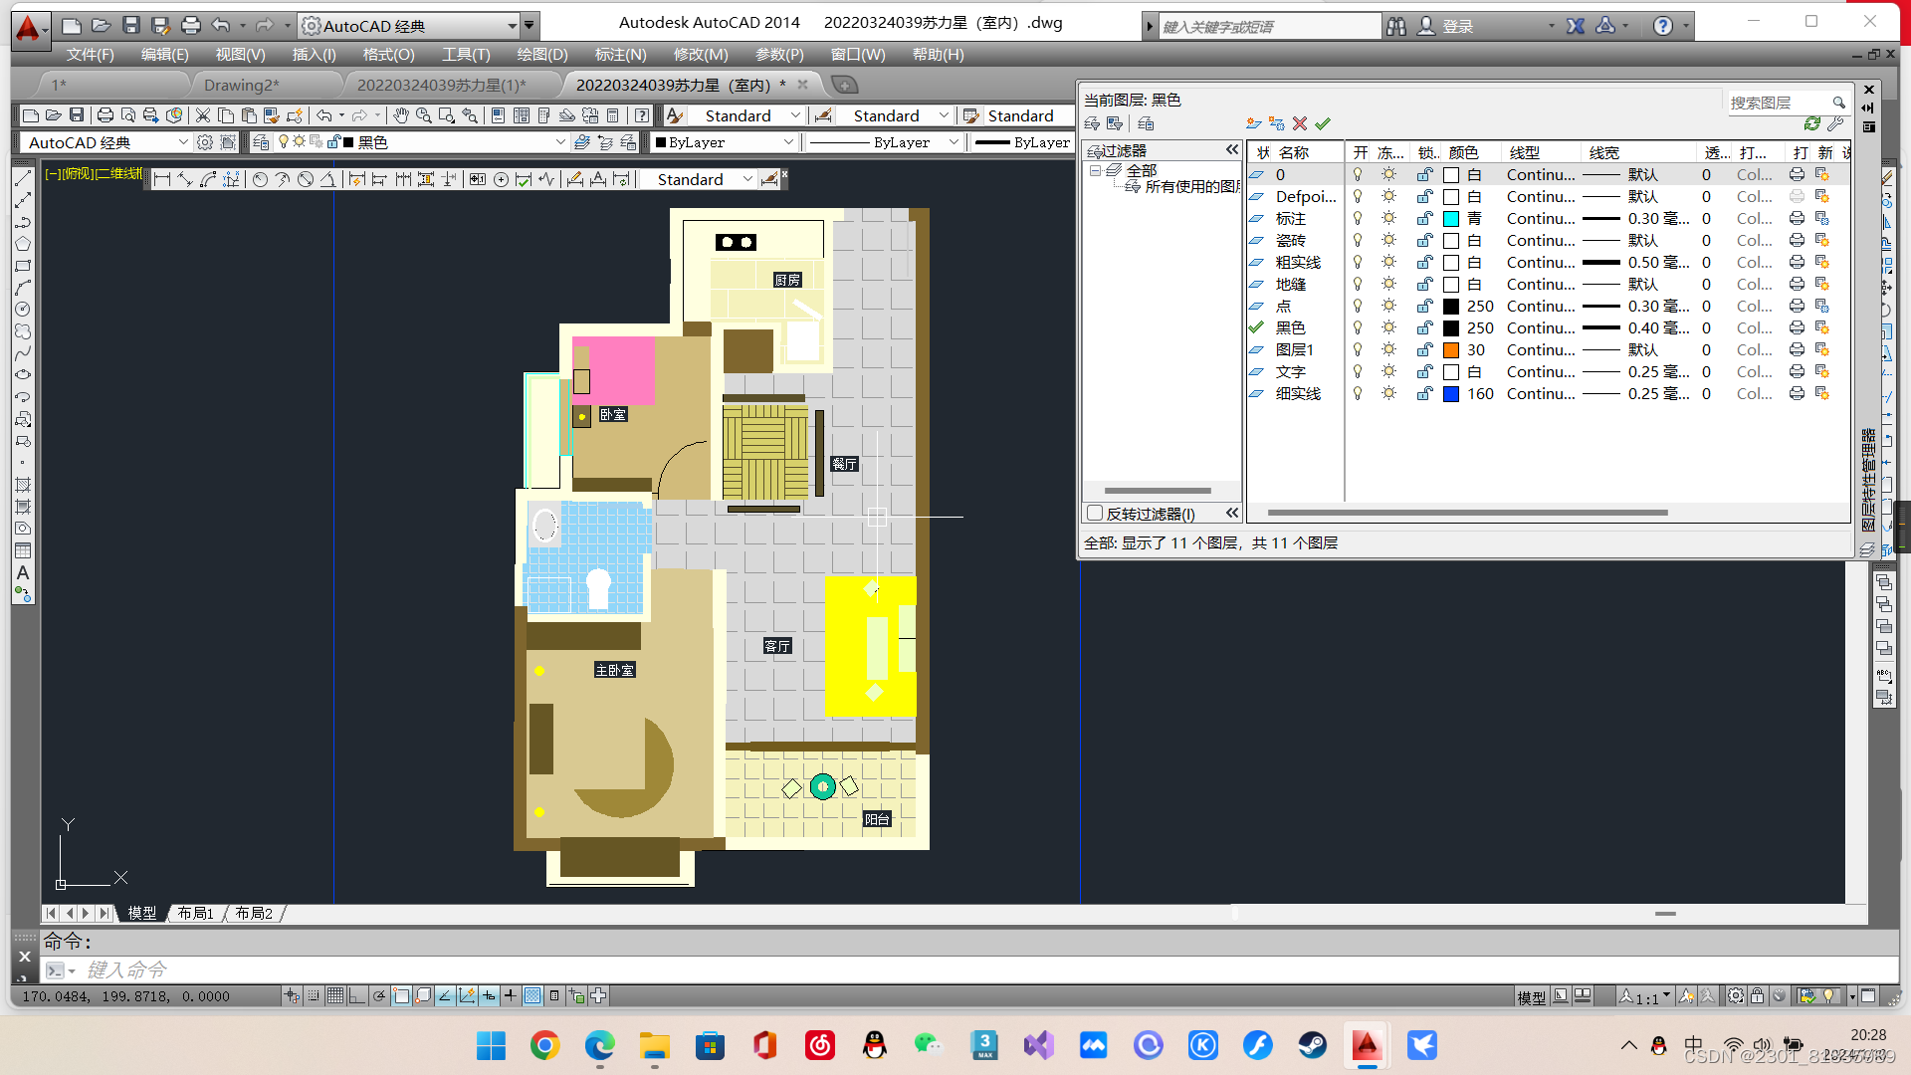
Task: Click Set Current green checkmark icon
Action: tap(1323, 123)
